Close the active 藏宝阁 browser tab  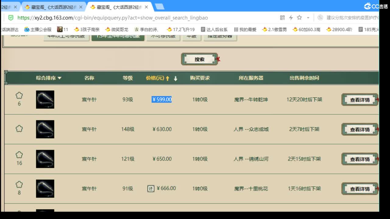[x=147, y=7]
